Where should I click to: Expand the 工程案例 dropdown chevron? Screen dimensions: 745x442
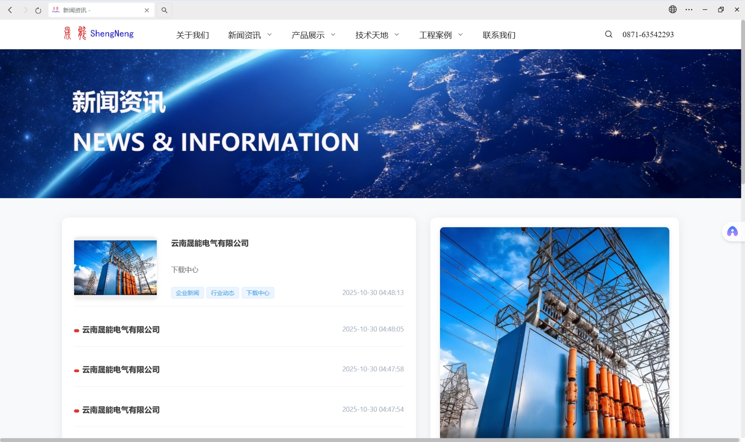[x=461, y=35]
